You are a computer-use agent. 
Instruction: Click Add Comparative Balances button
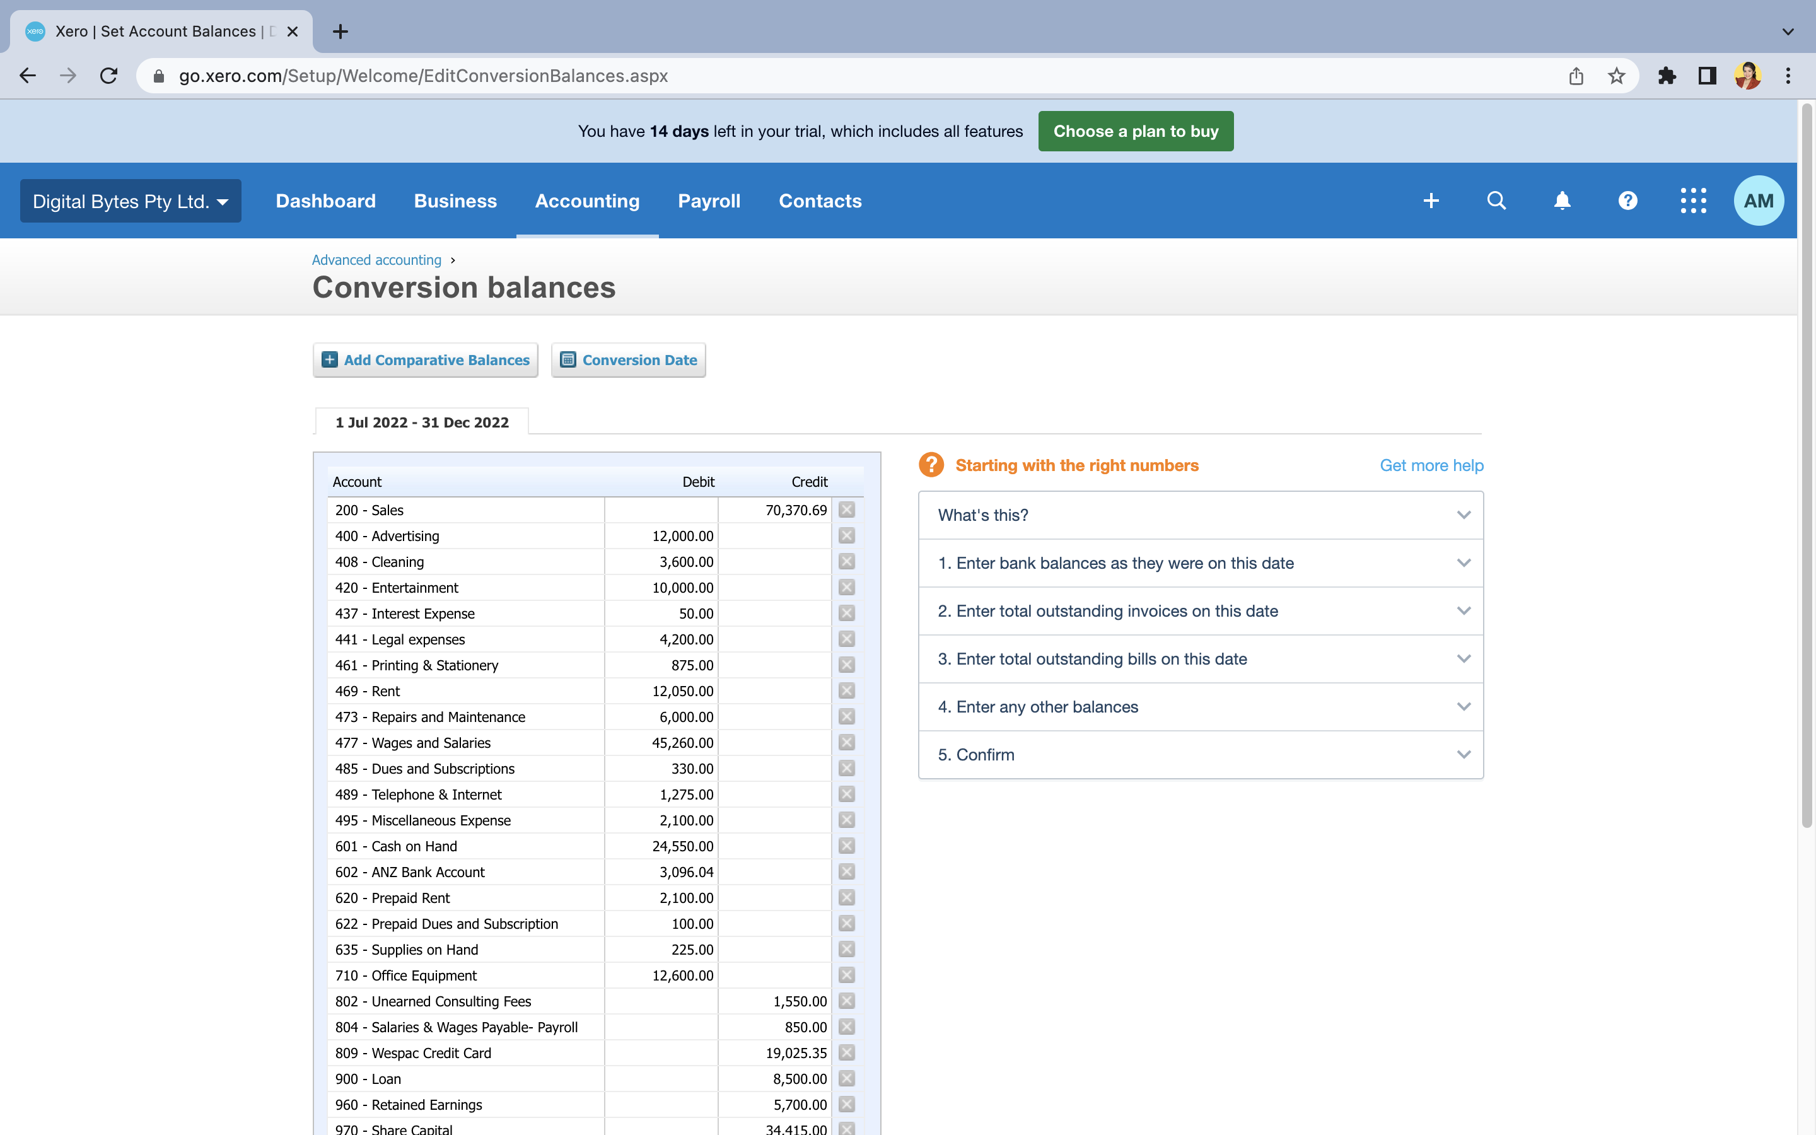tap(426, 360)
